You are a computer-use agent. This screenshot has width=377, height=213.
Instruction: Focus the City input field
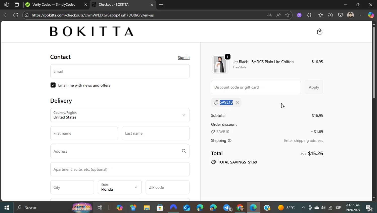72,187
